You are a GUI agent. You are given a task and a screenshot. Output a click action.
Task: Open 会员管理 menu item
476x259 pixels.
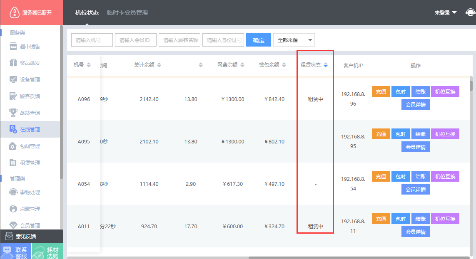click(30, 225)
